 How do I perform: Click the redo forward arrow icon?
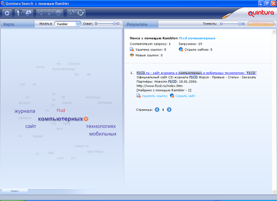50,13
